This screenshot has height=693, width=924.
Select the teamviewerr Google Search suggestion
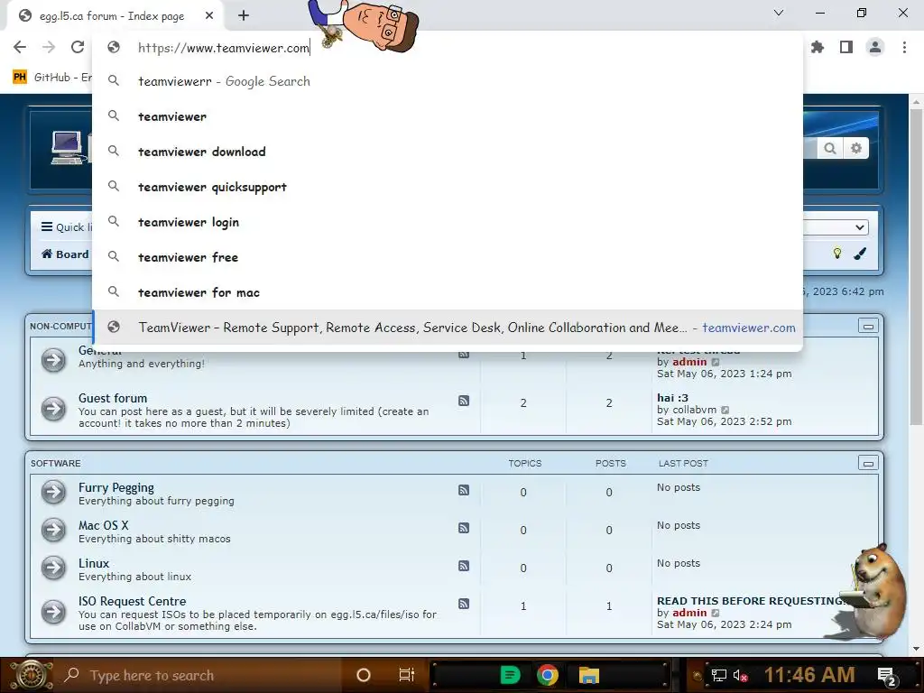448,81
